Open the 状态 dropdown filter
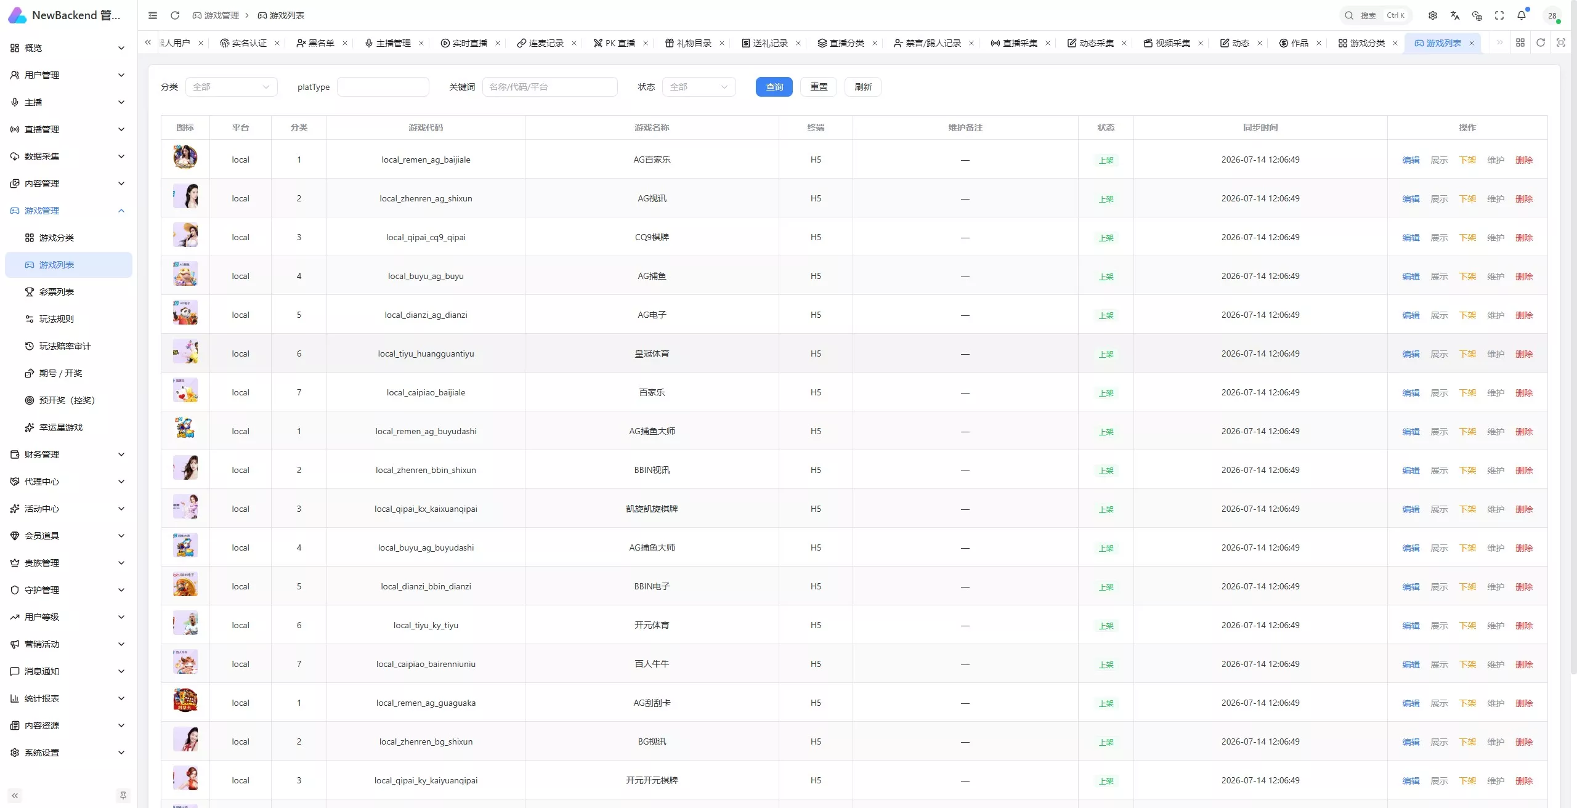Screen dimensions: 1577x808 coord(699,87)
